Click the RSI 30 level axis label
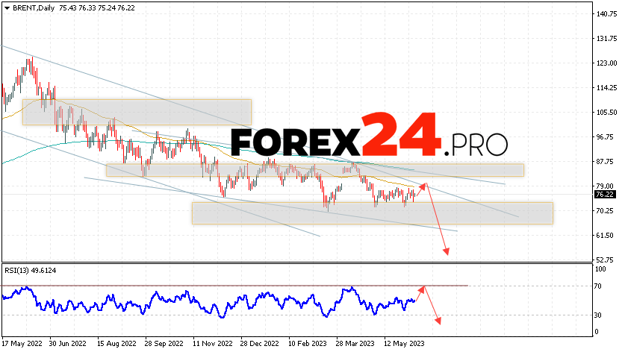This screenshot has width=622, height=352. 598,314
